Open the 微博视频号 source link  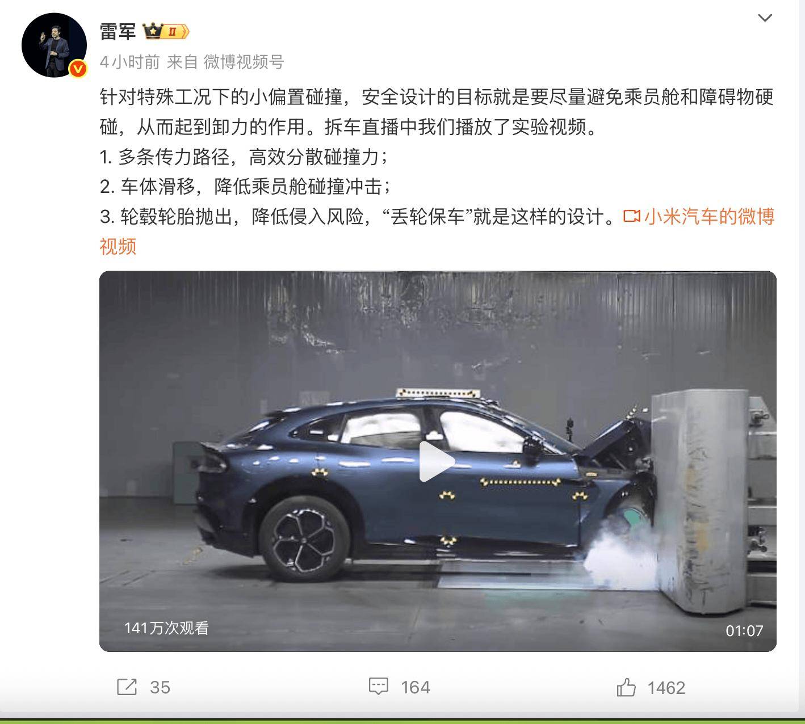coord(244,62)
